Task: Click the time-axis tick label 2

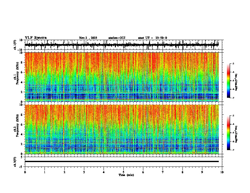Action: 64,172
